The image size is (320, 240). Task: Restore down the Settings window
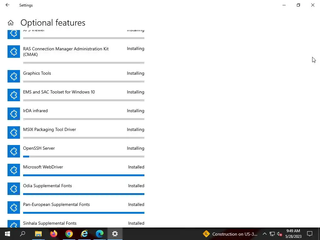[298, 5]
